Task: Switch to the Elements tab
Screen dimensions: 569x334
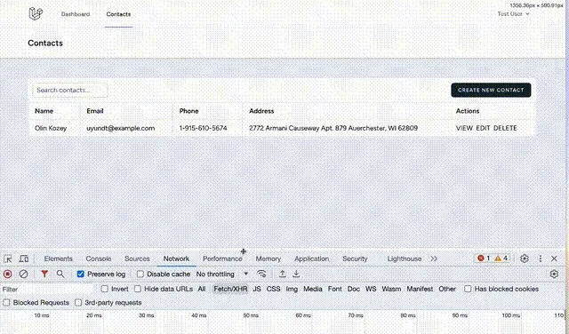Action: pyautogui.click(x=59, y=258)
